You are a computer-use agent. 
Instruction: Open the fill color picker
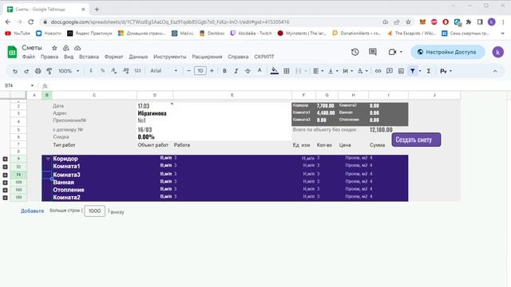tap(275, 71)
